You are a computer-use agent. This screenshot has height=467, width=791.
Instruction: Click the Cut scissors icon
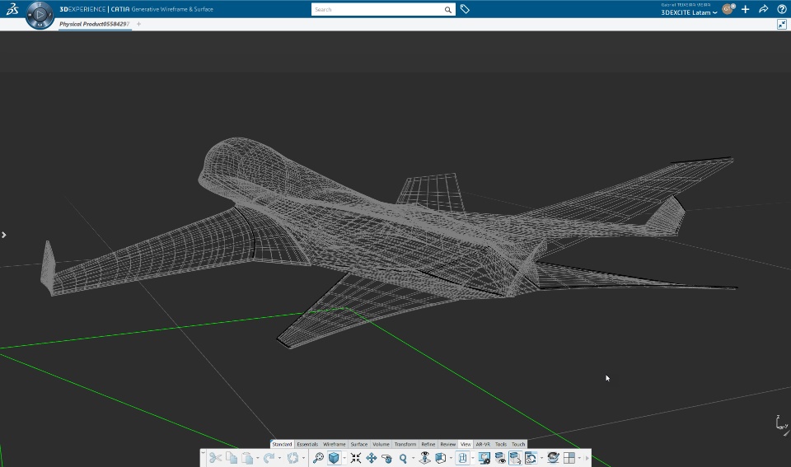(215, 458)
